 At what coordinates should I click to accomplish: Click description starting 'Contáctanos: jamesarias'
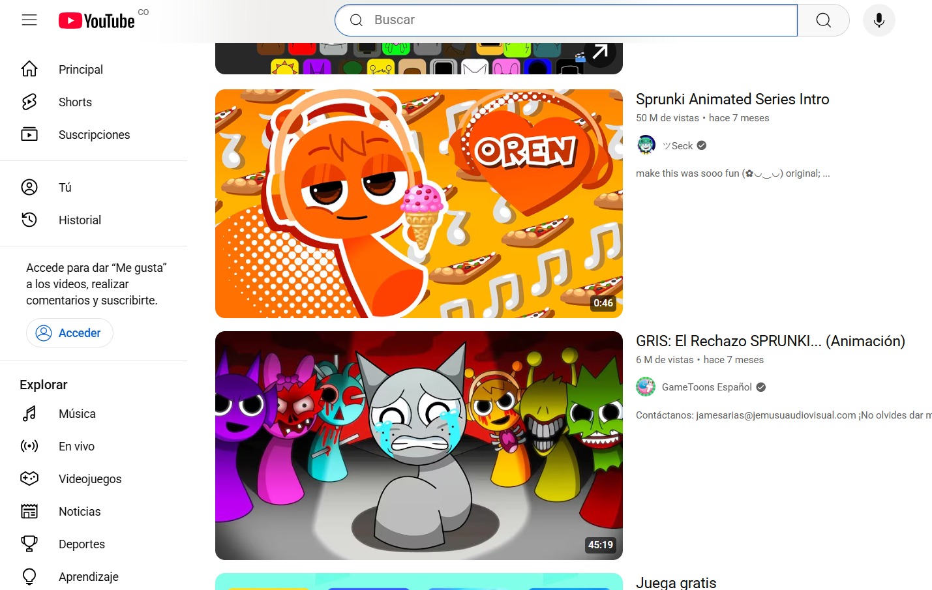tap(784, 415)
